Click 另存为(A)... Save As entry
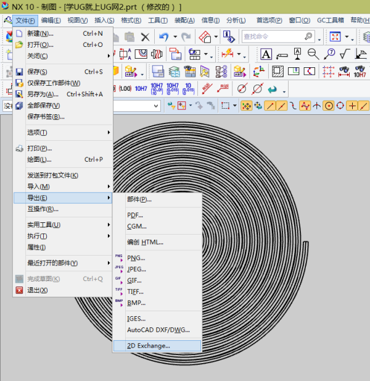This screenshot has height=381, width=370. 42,94
